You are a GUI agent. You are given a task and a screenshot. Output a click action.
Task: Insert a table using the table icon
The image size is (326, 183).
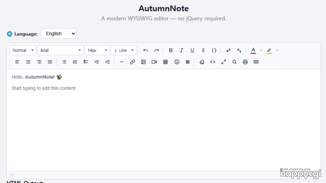pyautogui.click(x=165, y=62)
